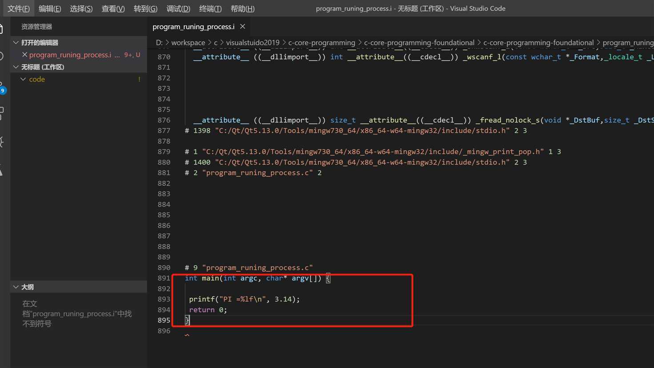
Task: Open the 查看(V) menu
Action: point(113,8)
